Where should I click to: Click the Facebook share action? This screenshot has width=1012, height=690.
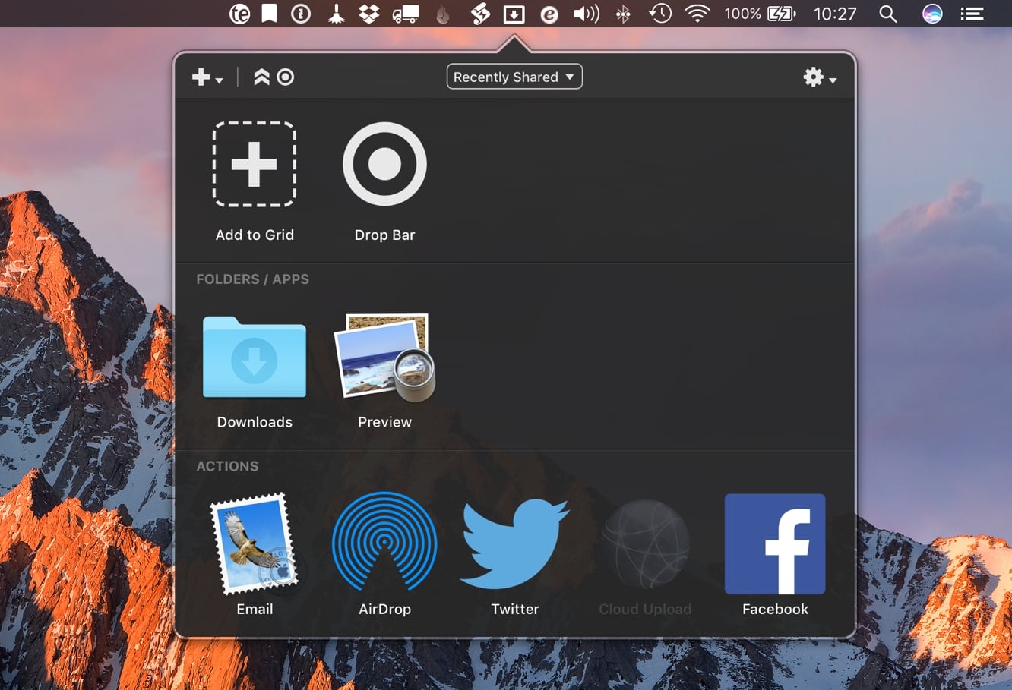click(x=774, y=543)
